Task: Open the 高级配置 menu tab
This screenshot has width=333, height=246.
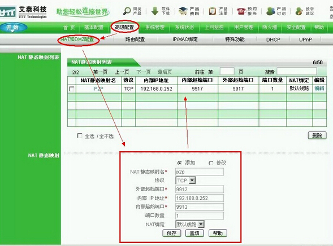Action: point(124,27)
